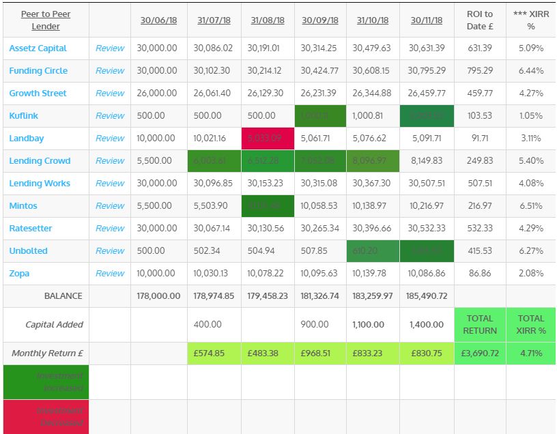Open the Review link in the Mintos row

pyautogui.click(x=110, y=206)
